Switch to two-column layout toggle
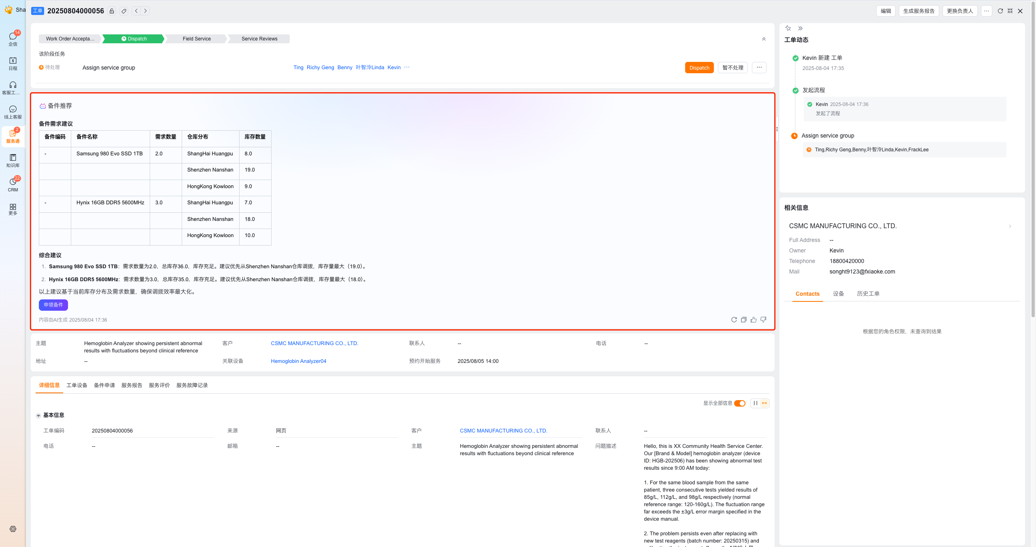 (755, 403)
